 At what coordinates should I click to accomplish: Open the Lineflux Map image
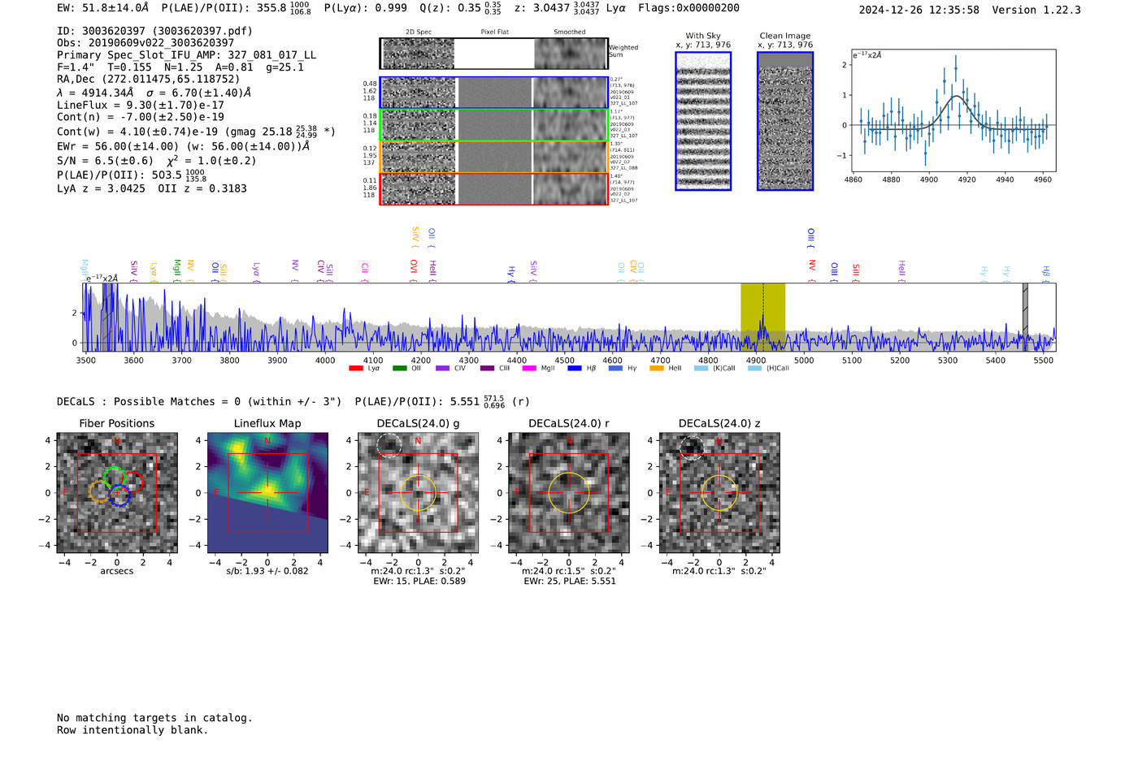[267, 493]
